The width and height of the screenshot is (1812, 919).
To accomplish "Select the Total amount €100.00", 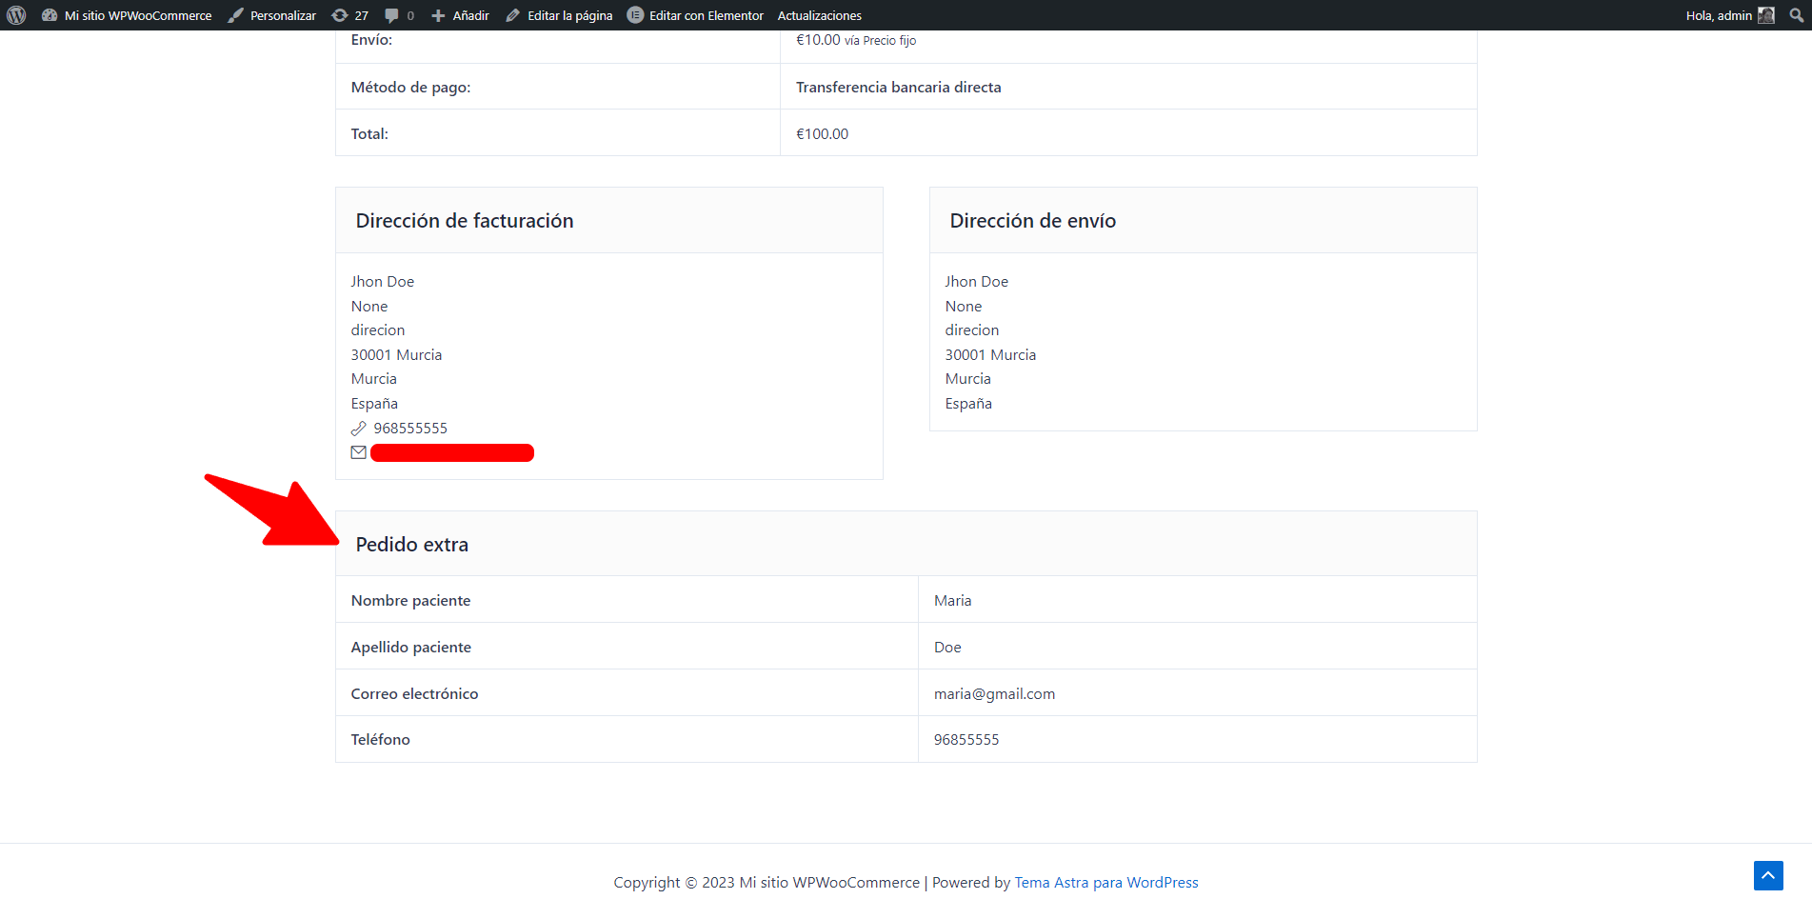I will point(822,133).
